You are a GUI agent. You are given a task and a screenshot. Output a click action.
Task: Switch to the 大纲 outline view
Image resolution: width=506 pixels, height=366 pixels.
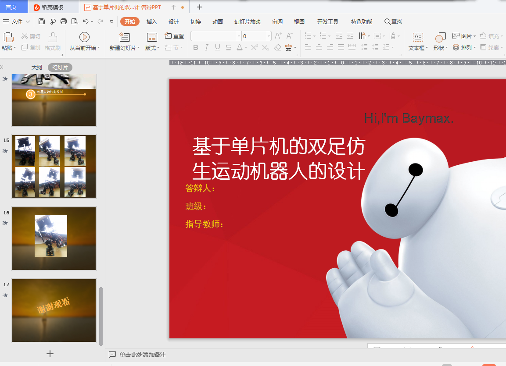click(x=36, y=68)
